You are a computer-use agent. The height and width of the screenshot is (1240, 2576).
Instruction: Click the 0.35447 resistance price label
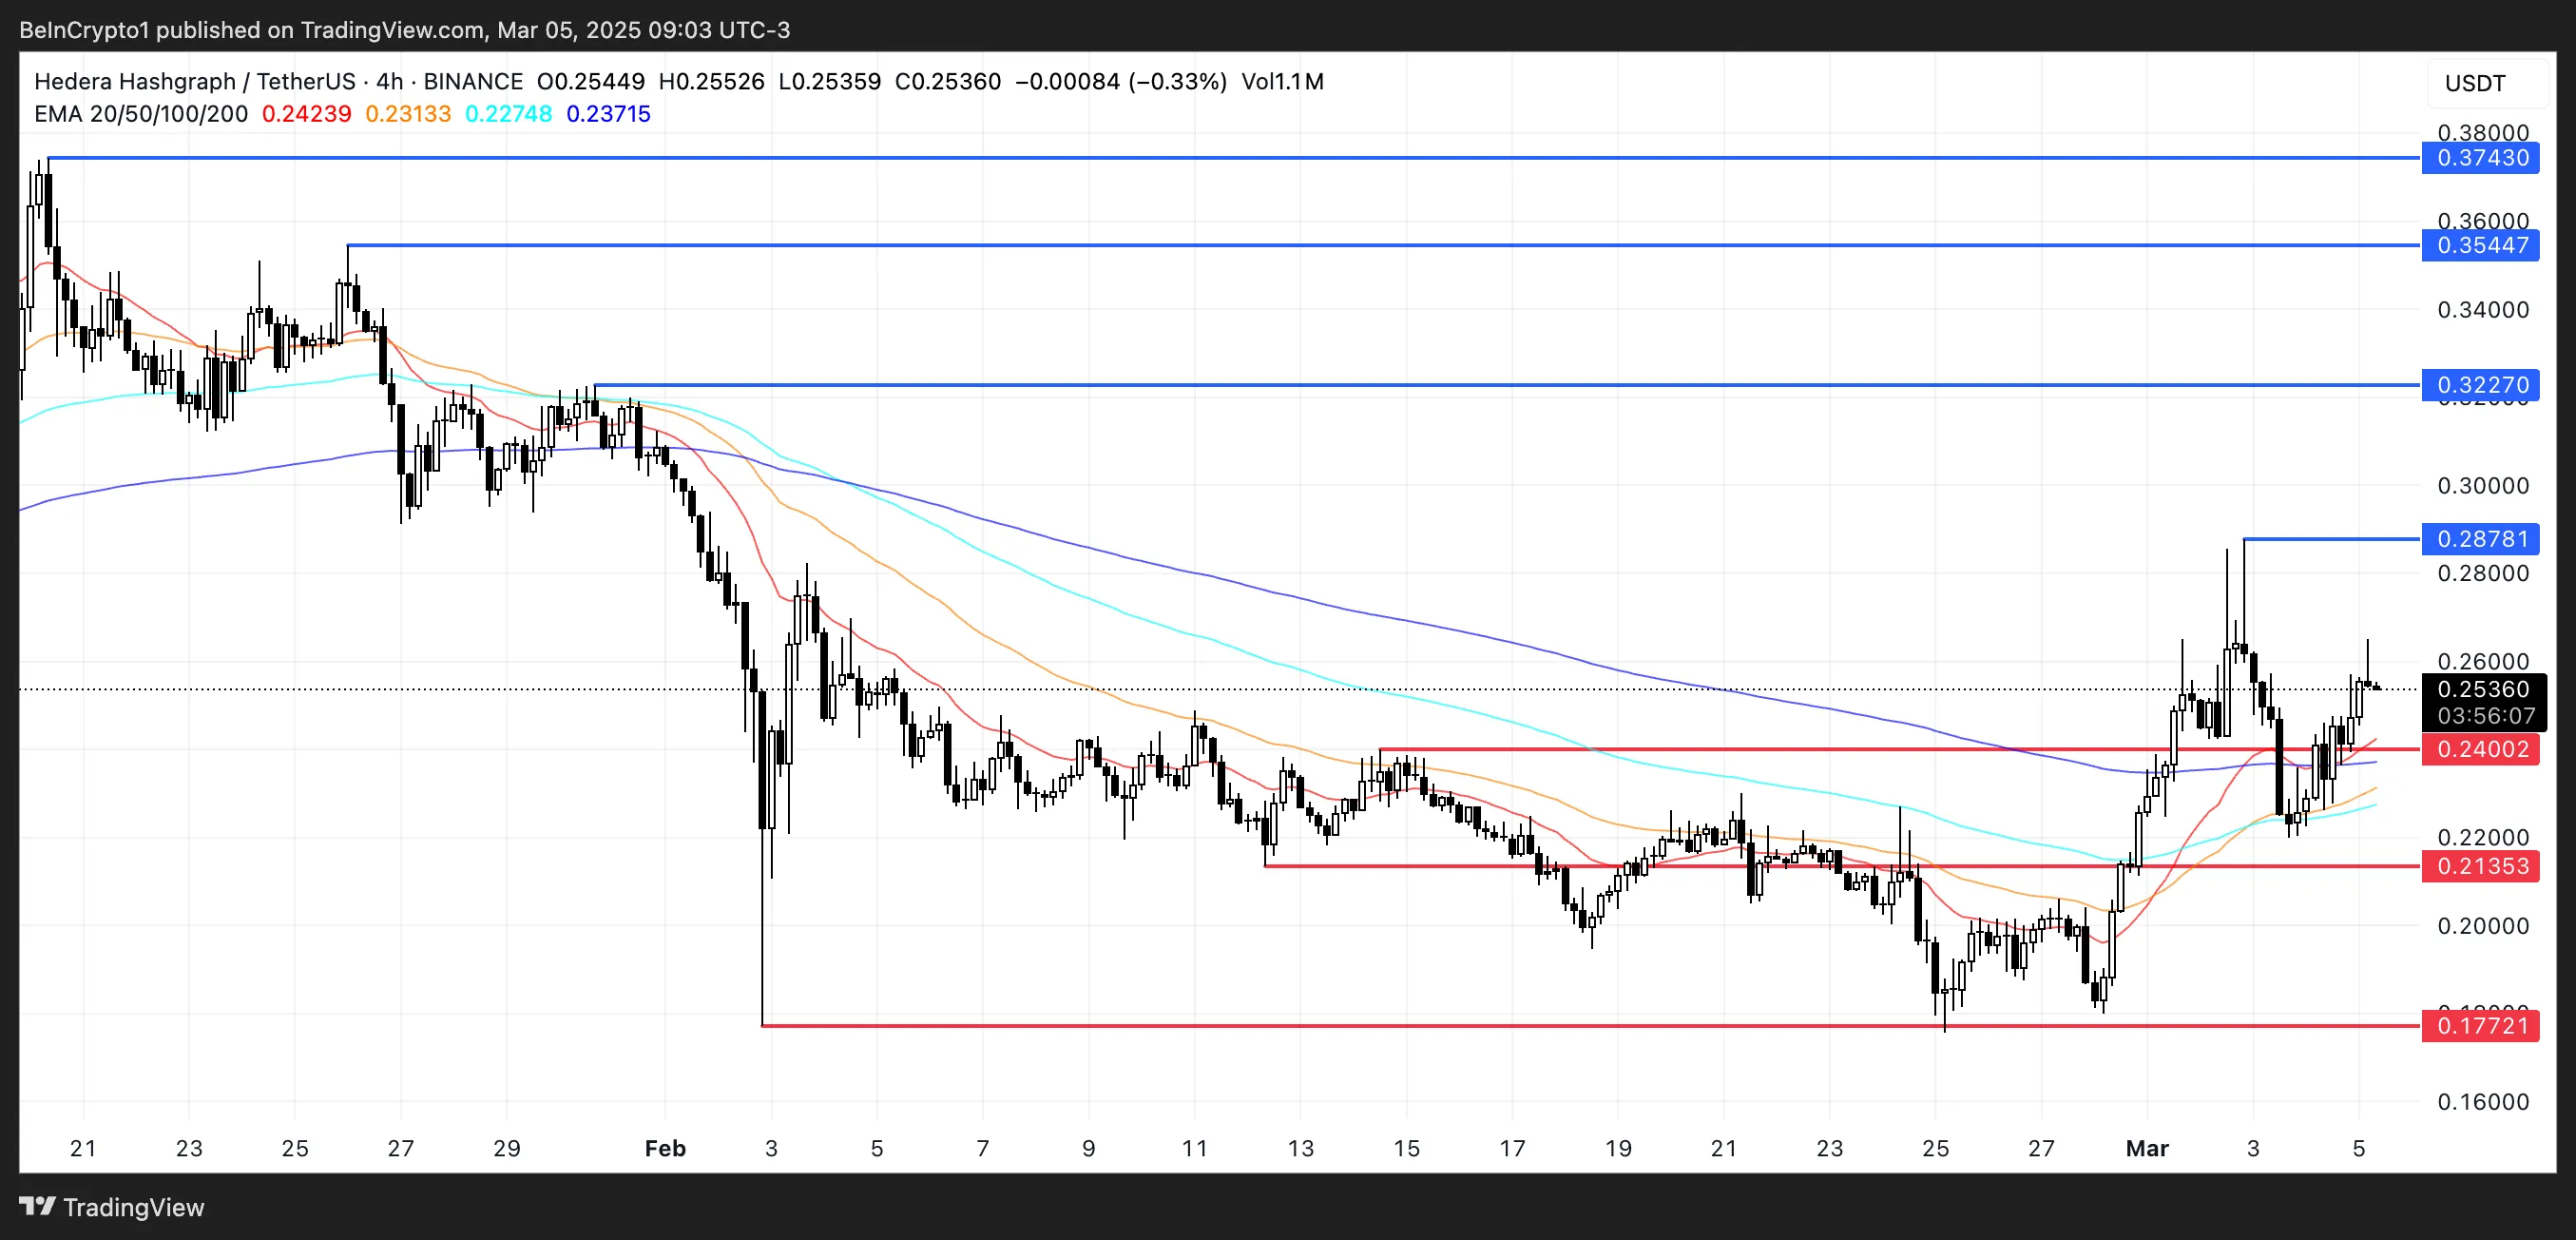coord(2480,245)
